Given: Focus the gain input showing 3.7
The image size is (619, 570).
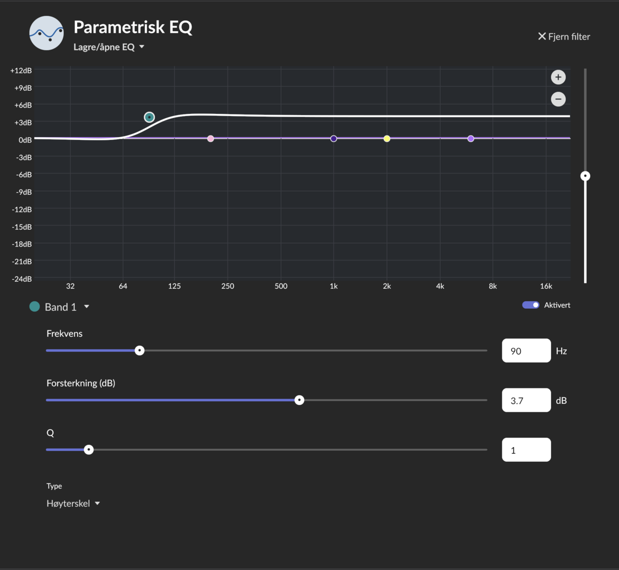Looking at the screenshot, I should pos(526,400).
